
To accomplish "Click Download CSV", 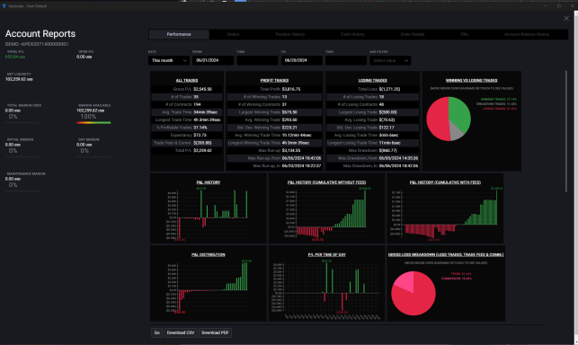I will 181,332.
